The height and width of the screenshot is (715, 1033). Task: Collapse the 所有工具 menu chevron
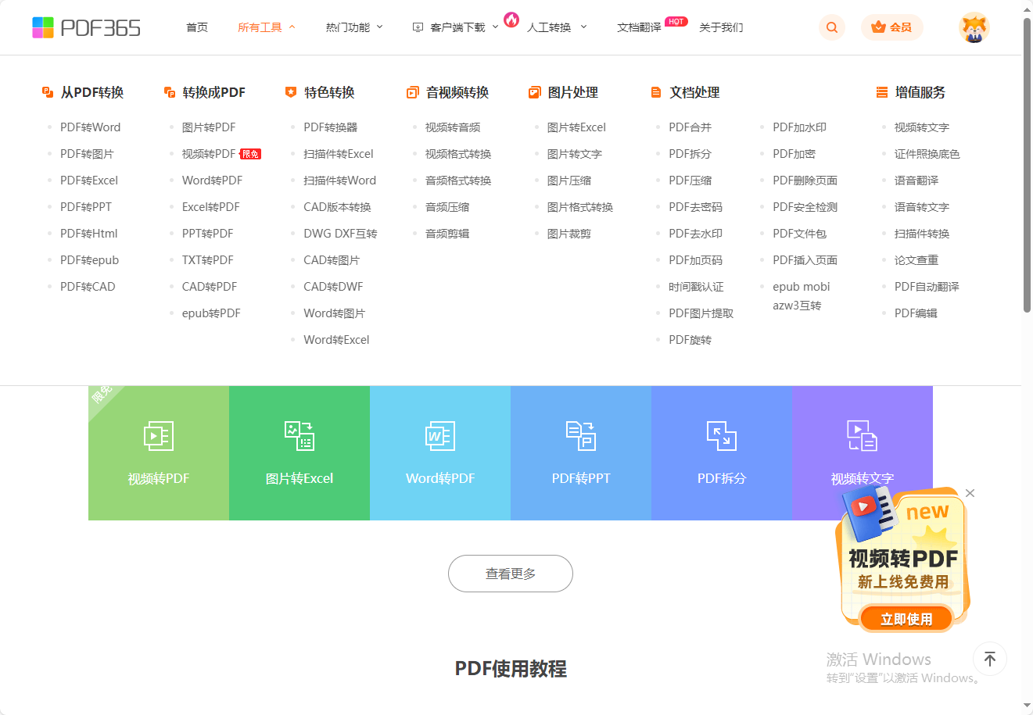point(292,27)
